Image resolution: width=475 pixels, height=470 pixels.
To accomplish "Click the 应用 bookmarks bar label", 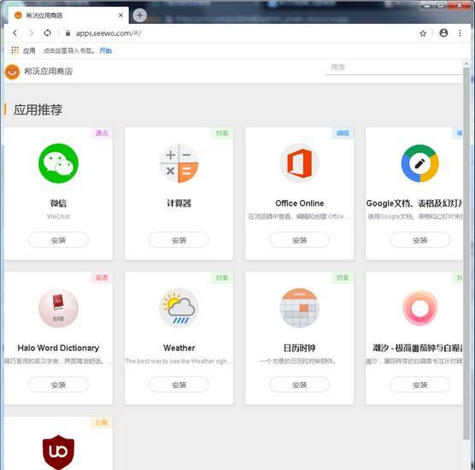I will tap(29, 50).
